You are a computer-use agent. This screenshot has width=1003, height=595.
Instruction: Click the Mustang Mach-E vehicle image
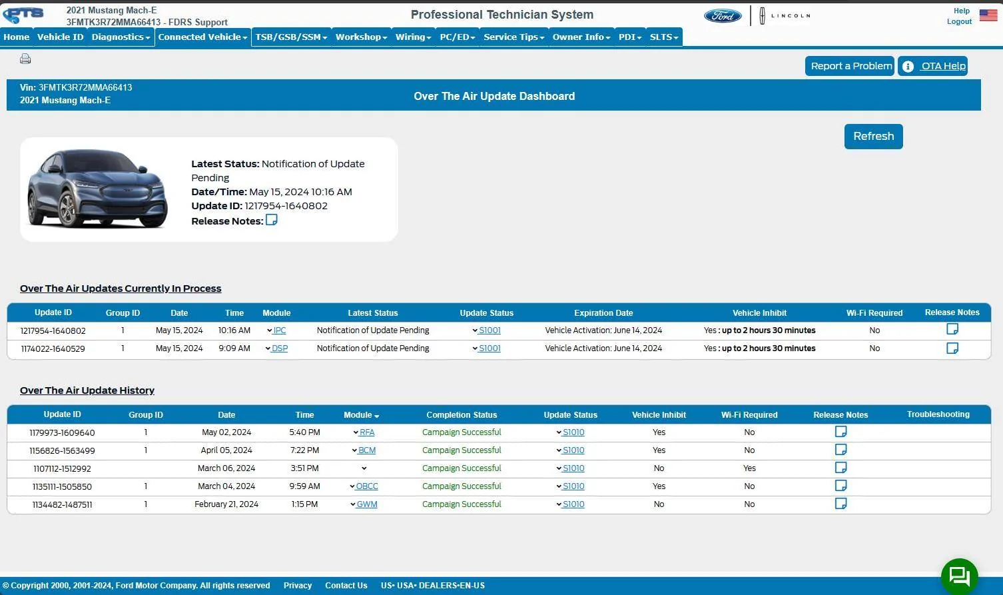pyautogui.click(x=97, y=189)
